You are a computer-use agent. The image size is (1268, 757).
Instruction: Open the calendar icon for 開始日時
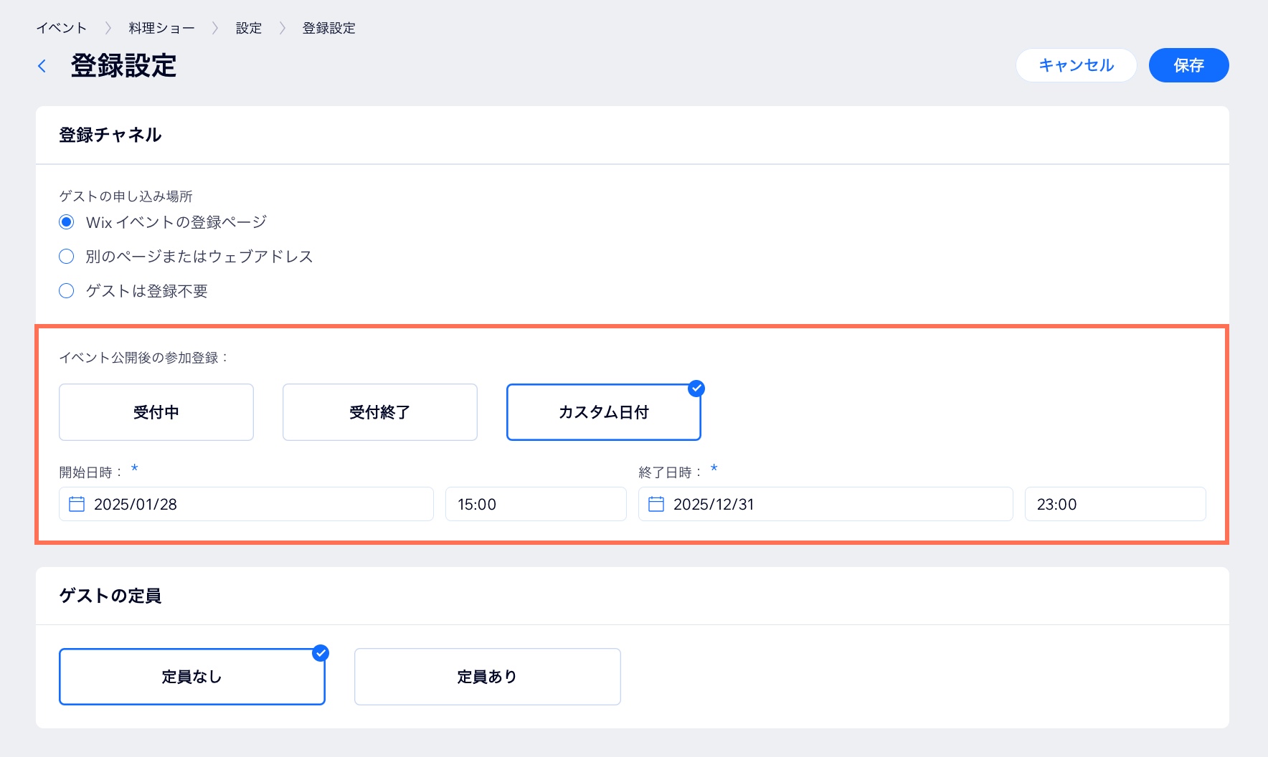pos(77,504)
